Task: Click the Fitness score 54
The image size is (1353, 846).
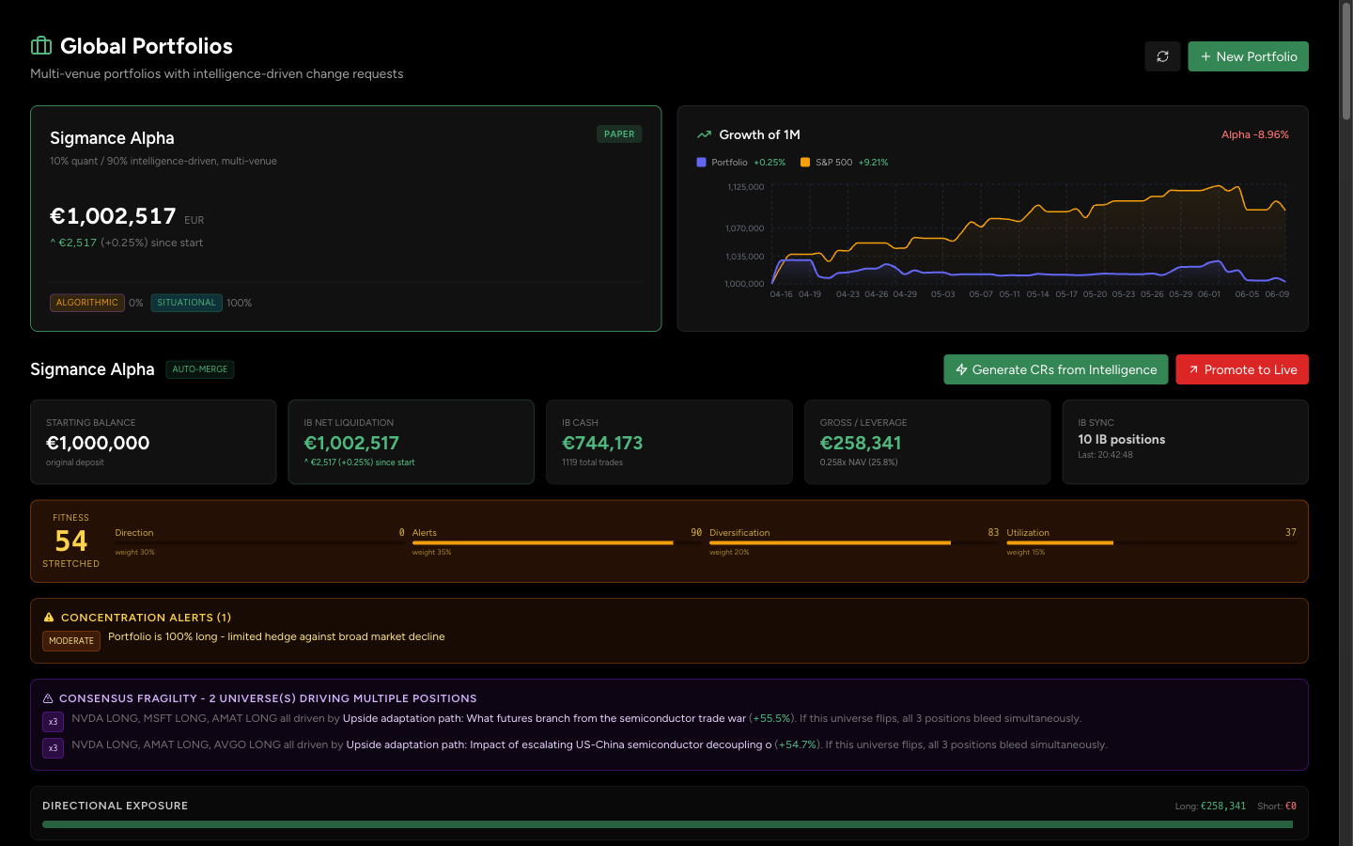Action: point(71,541)
